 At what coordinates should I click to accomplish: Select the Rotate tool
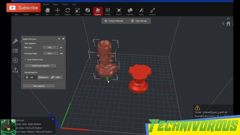tap(67, 12)
